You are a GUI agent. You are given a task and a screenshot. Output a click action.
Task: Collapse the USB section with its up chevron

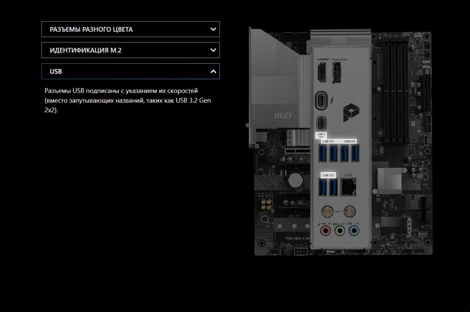[x=213, y=71]
